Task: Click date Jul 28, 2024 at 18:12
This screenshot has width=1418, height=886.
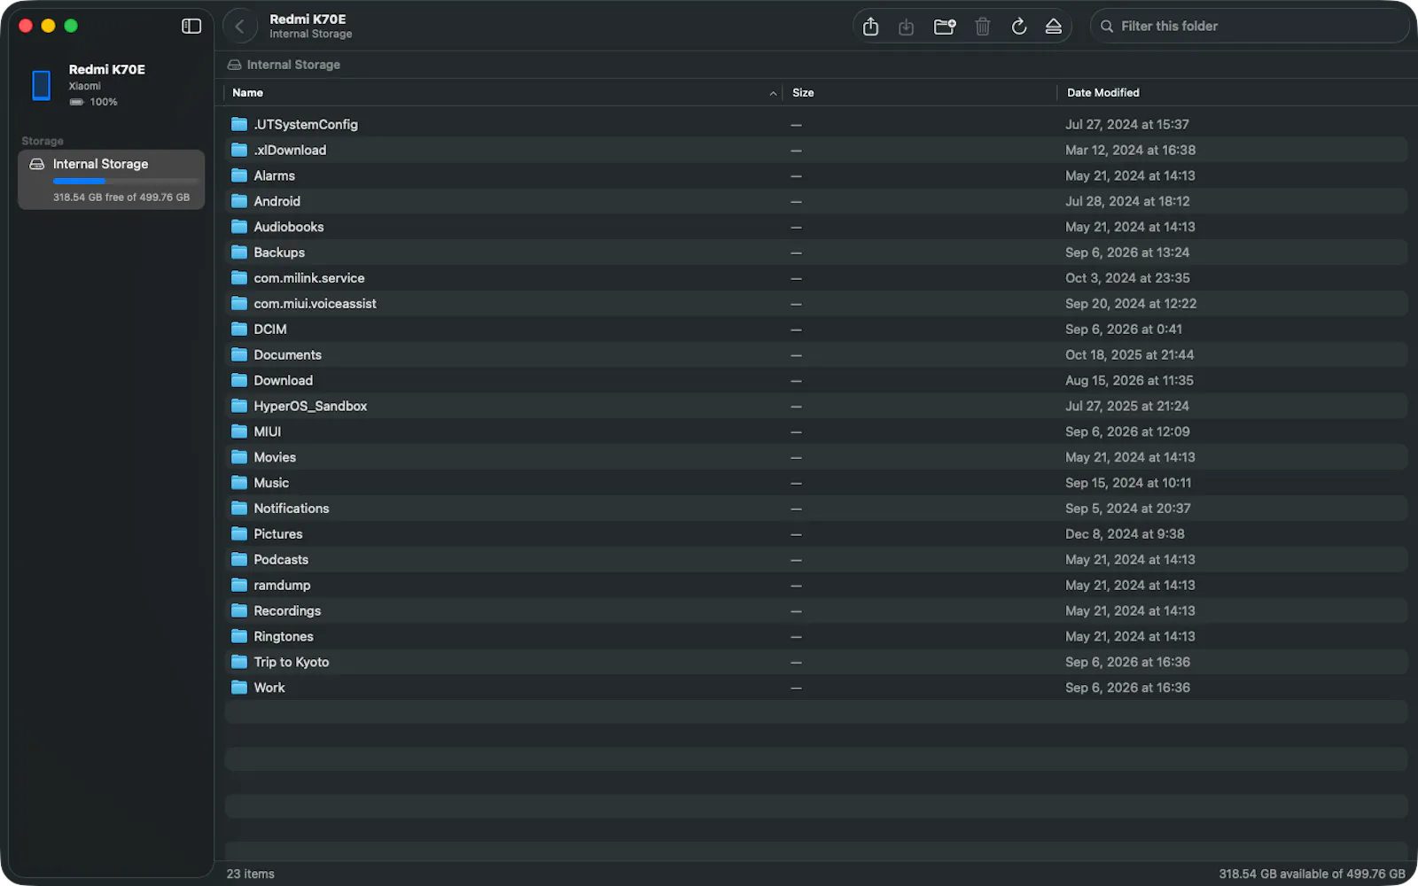Action: coord(1127,201)
